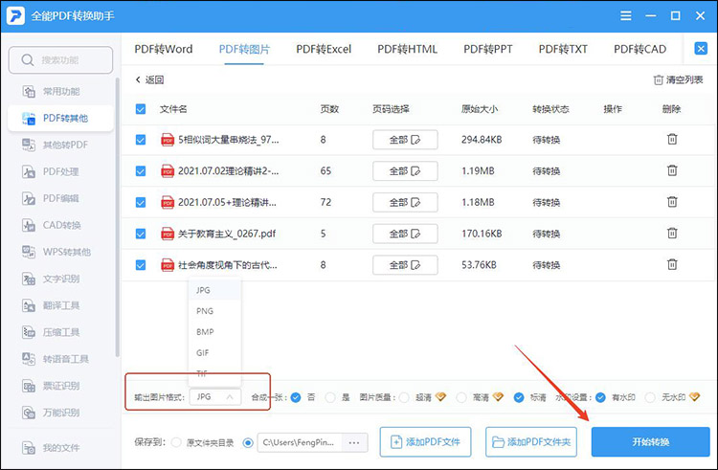Viewport: 718px width, 470px height.
Task: Select PDF转其他 in the sidebar
Action: coord(60,118)
